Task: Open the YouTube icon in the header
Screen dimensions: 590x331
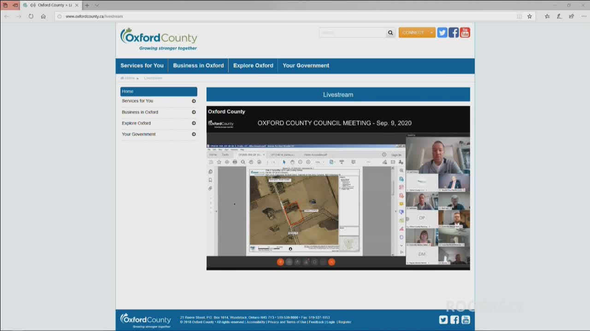Action: (465, 33)
